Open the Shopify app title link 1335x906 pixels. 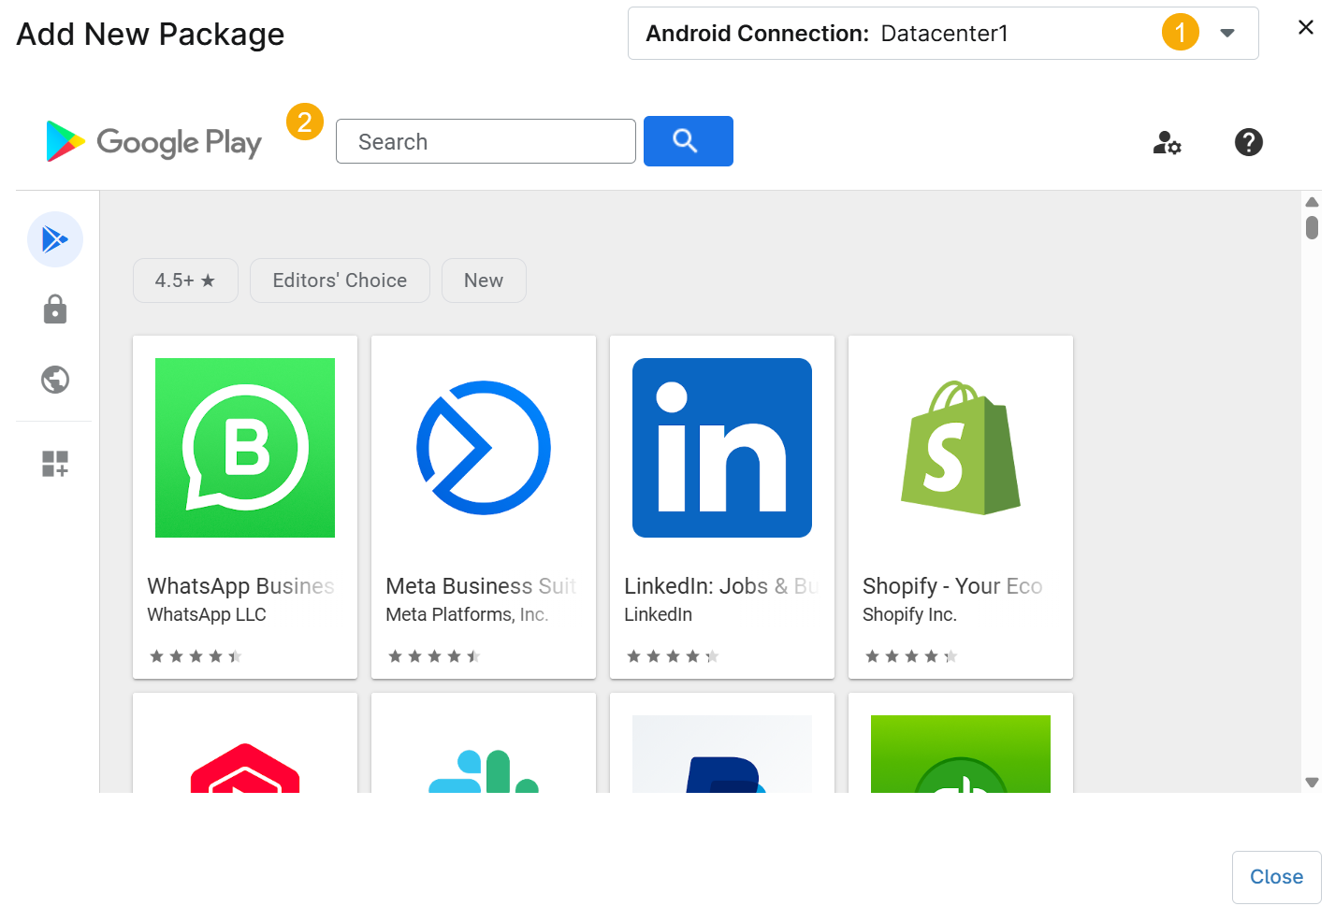pyautogui.click(x=952, y=586)
